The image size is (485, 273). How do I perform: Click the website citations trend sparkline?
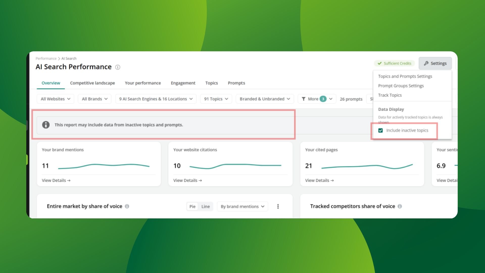(x=235, y=166)
